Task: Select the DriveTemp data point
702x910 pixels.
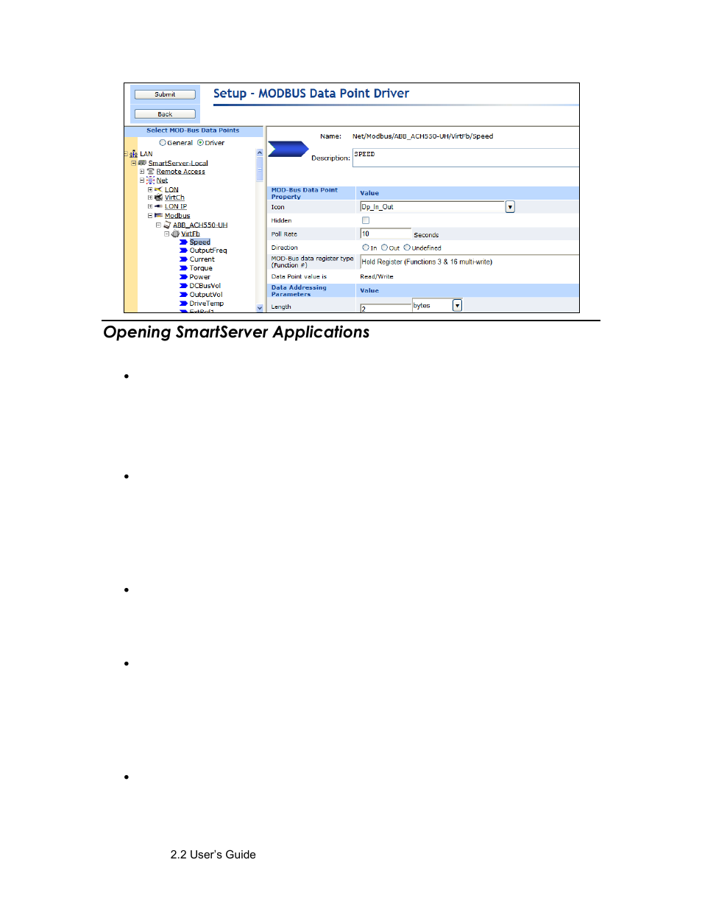Action: 207,304
